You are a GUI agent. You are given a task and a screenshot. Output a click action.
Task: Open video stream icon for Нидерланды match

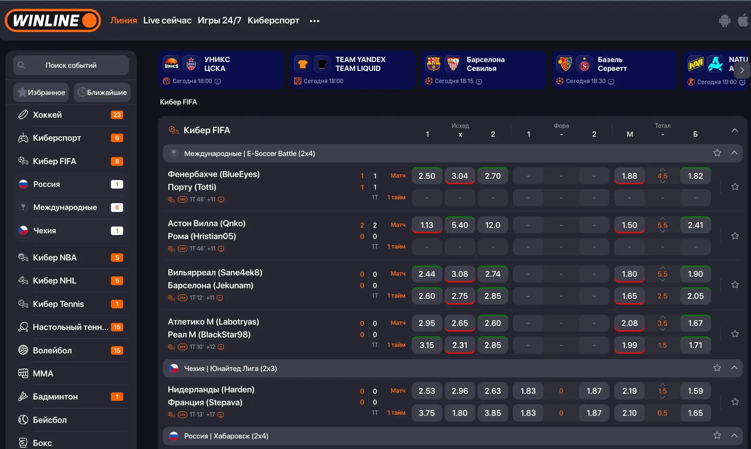click(x=221, y=414)
